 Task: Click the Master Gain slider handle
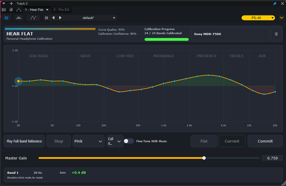point(204,158)
